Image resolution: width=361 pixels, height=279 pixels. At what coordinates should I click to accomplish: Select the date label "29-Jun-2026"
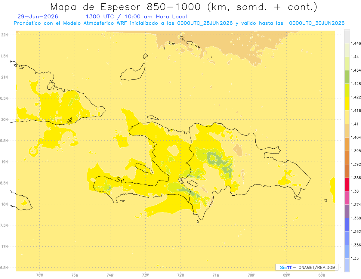(x=38, y=17)
